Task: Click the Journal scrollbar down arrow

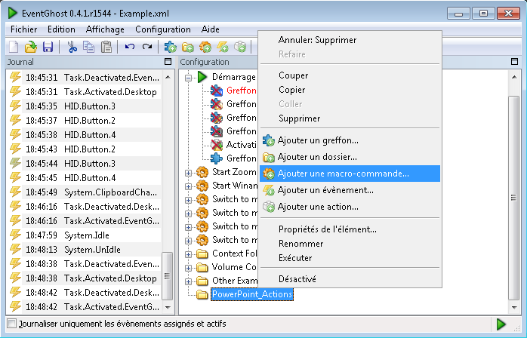Action: tap(168, 307)
